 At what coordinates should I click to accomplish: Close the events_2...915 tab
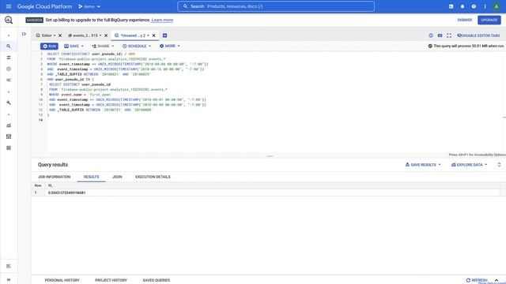(x=106, y=35)
